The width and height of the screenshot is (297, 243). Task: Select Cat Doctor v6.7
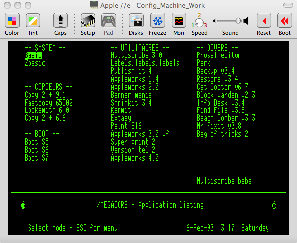222,87
